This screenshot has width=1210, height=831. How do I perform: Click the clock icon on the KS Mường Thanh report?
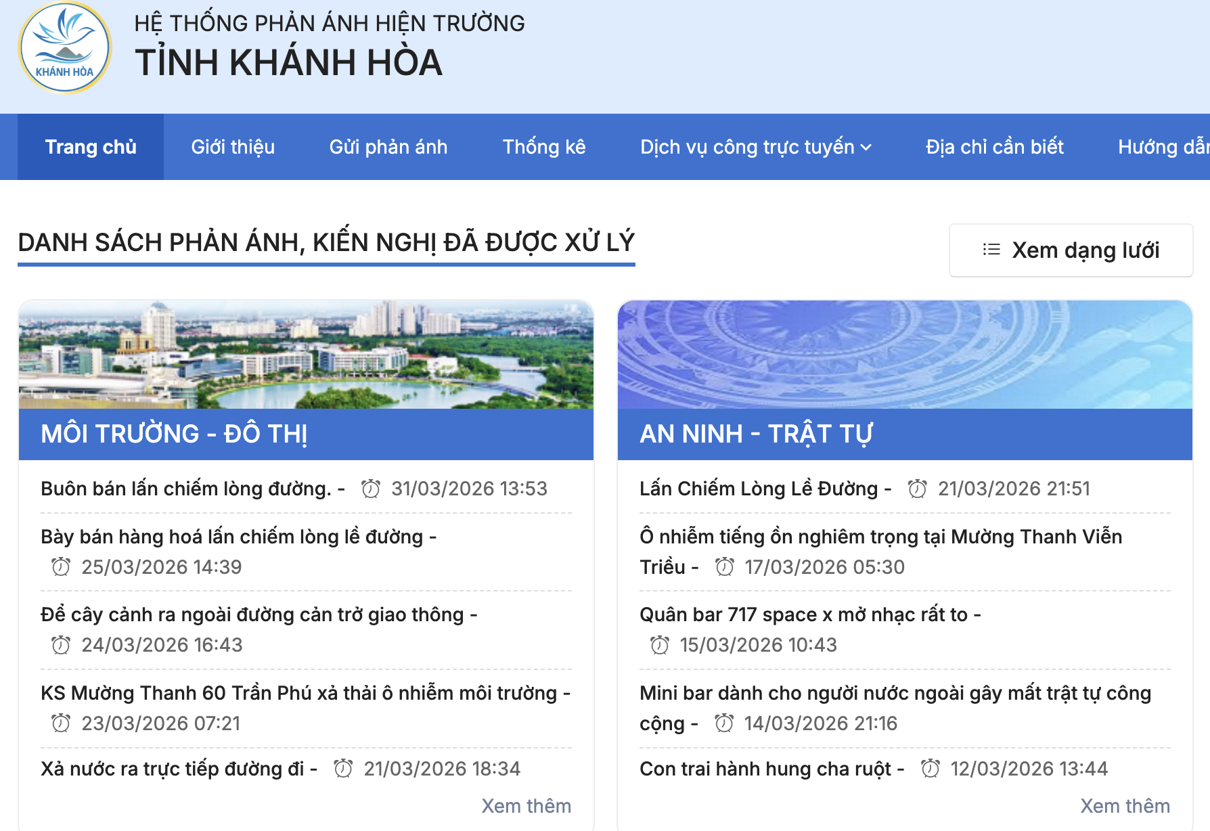click(x=62, y=723)
